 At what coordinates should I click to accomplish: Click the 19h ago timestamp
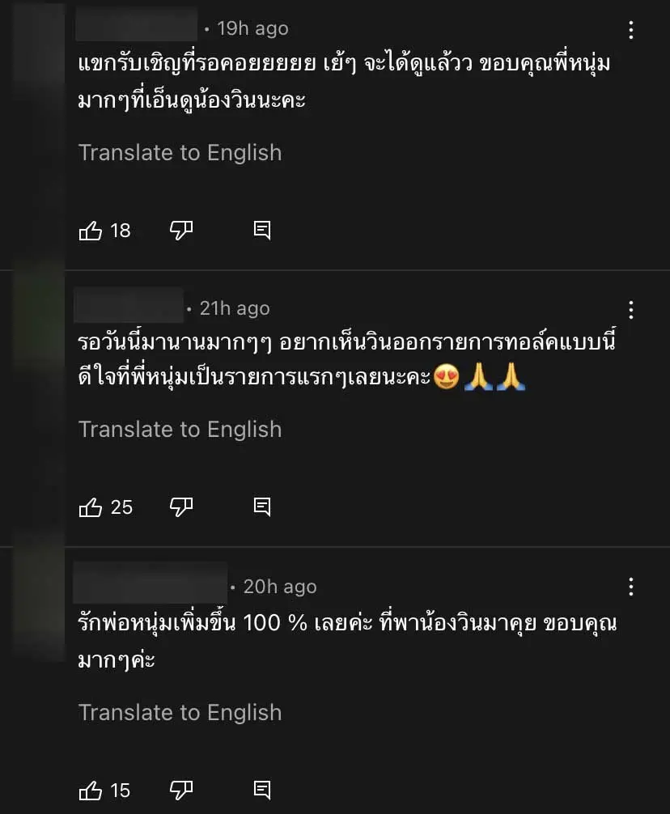(252, 28)
